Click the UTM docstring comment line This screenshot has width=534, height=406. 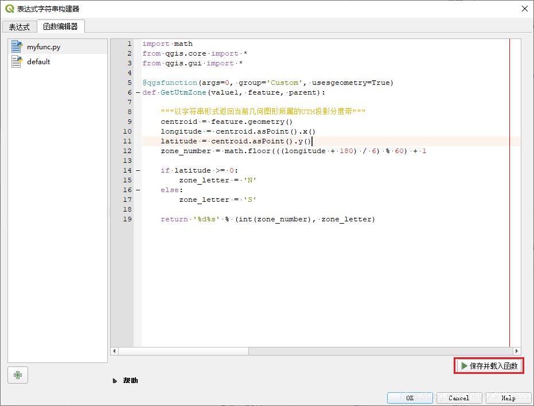(263, 112)
